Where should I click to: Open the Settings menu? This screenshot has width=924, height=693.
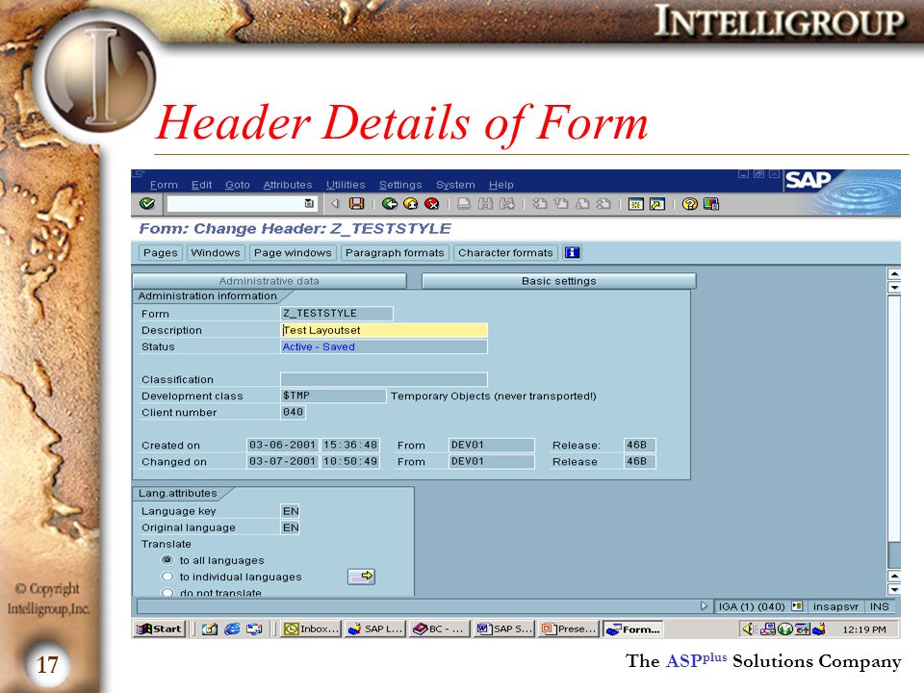(x=400, y=185)
